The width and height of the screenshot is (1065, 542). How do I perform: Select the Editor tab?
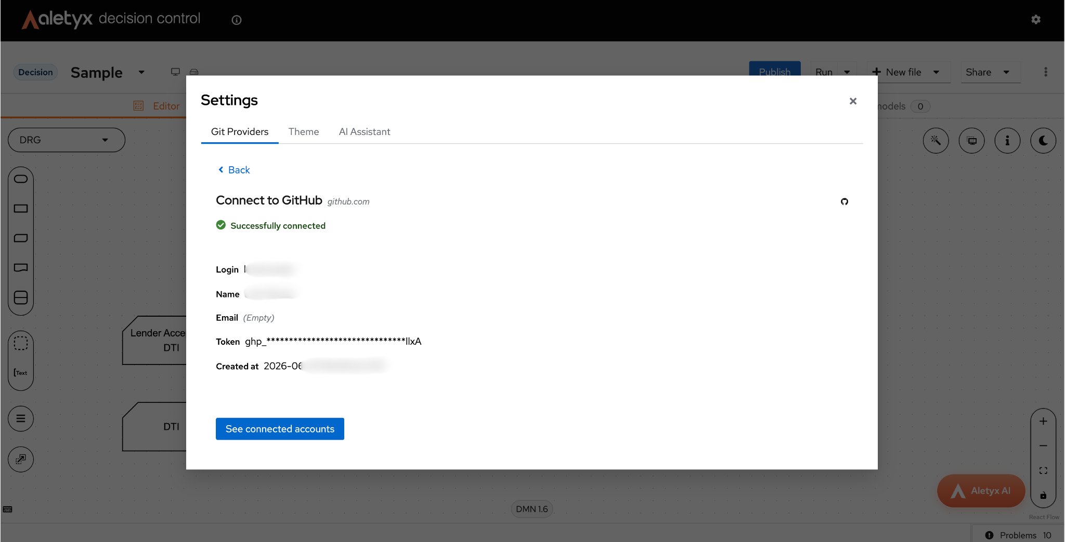pos(157,106)
